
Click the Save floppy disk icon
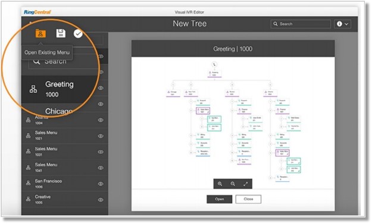tap(61, 33)
